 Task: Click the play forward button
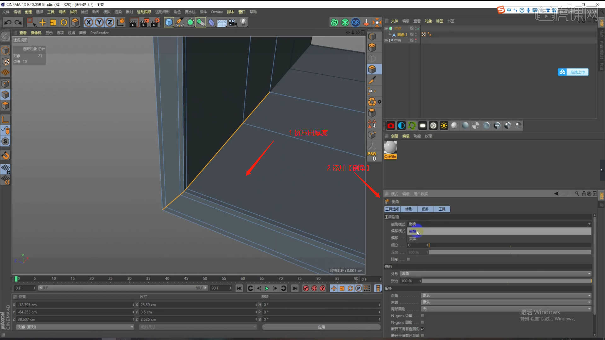click(267, 288)
